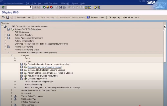Click the Existing BC Sets button

pos(24,17)
